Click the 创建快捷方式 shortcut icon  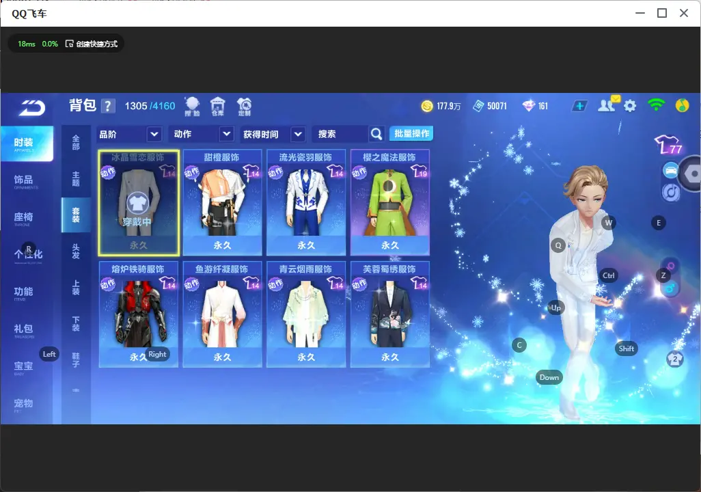69,44
